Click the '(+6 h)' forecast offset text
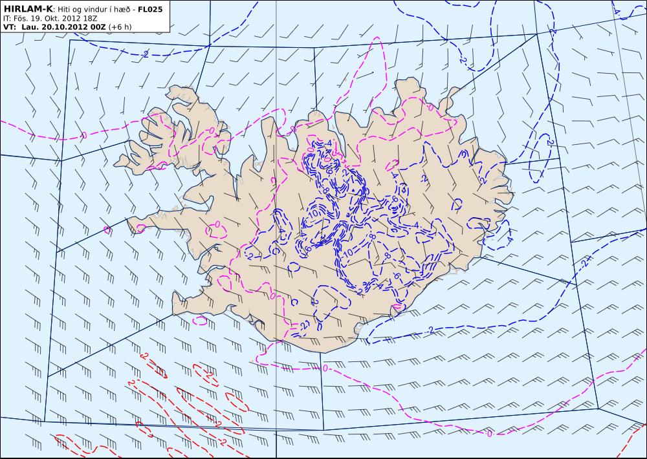The height and width of the screenshot is (459, 647). coord(120,27)
